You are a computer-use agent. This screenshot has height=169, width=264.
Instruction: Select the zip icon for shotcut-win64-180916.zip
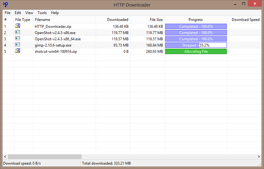(18, 51)
